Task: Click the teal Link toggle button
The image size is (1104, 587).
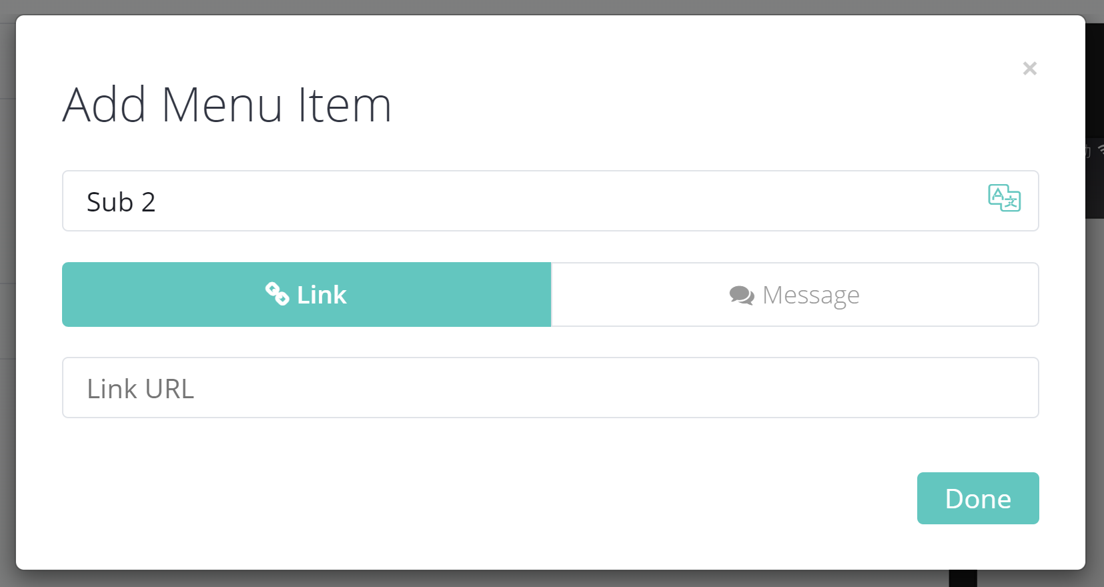Action: pyautogui.click(x=306, y=294)
